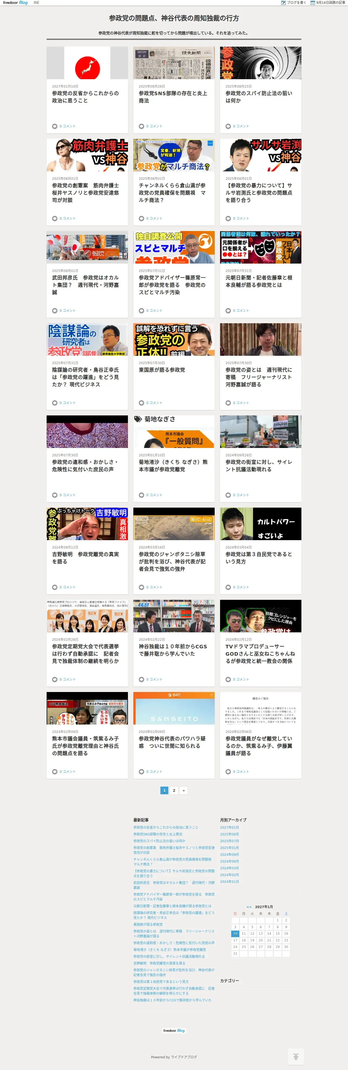Click comment bubble icon on the TVドラマプロデューサーGOD post
Viewport: 348px width, 1070px height.
(228, 680)
